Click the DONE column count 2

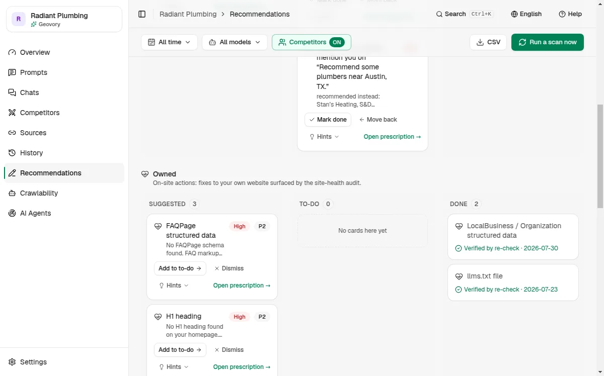click(476, 204)
